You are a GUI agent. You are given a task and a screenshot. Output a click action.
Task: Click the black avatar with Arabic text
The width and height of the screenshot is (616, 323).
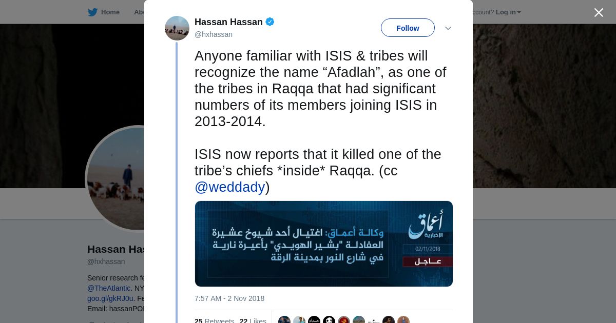[x=314, y=320]
